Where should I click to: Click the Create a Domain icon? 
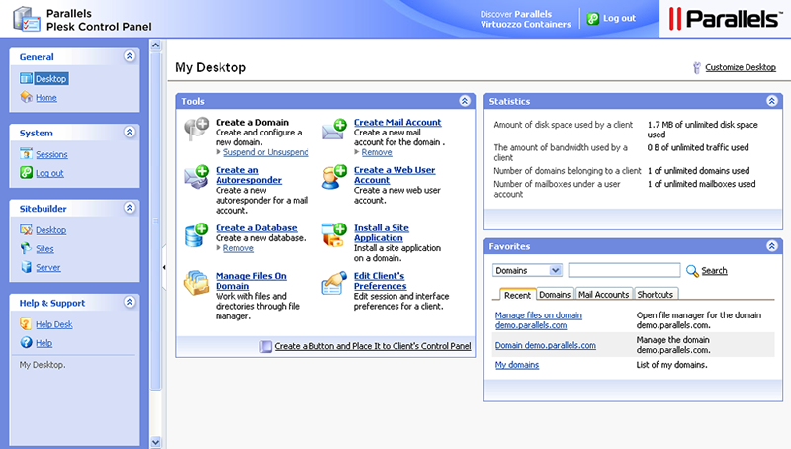[196, 129]
